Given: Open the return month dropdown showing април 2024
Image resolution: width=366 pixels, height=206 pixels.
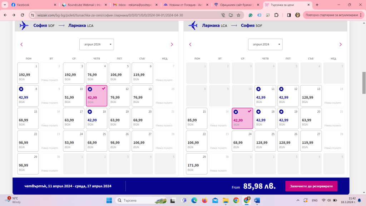Looking at the screenshot, I should pos(265,44).
